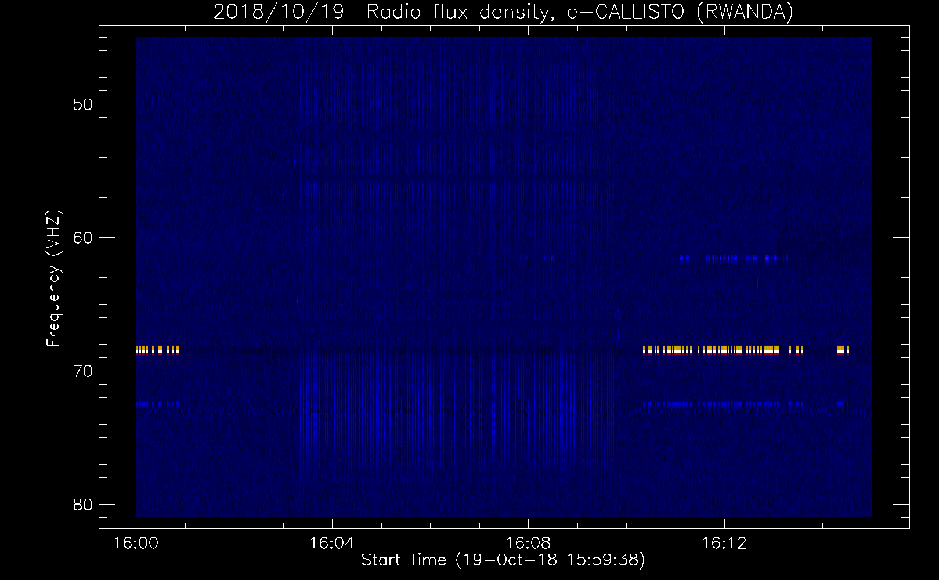Click the "Start Time (19-Oct-18 15:59:38)" label
The width and height of the screenshot is (939, 580).
tap(503, 560)
